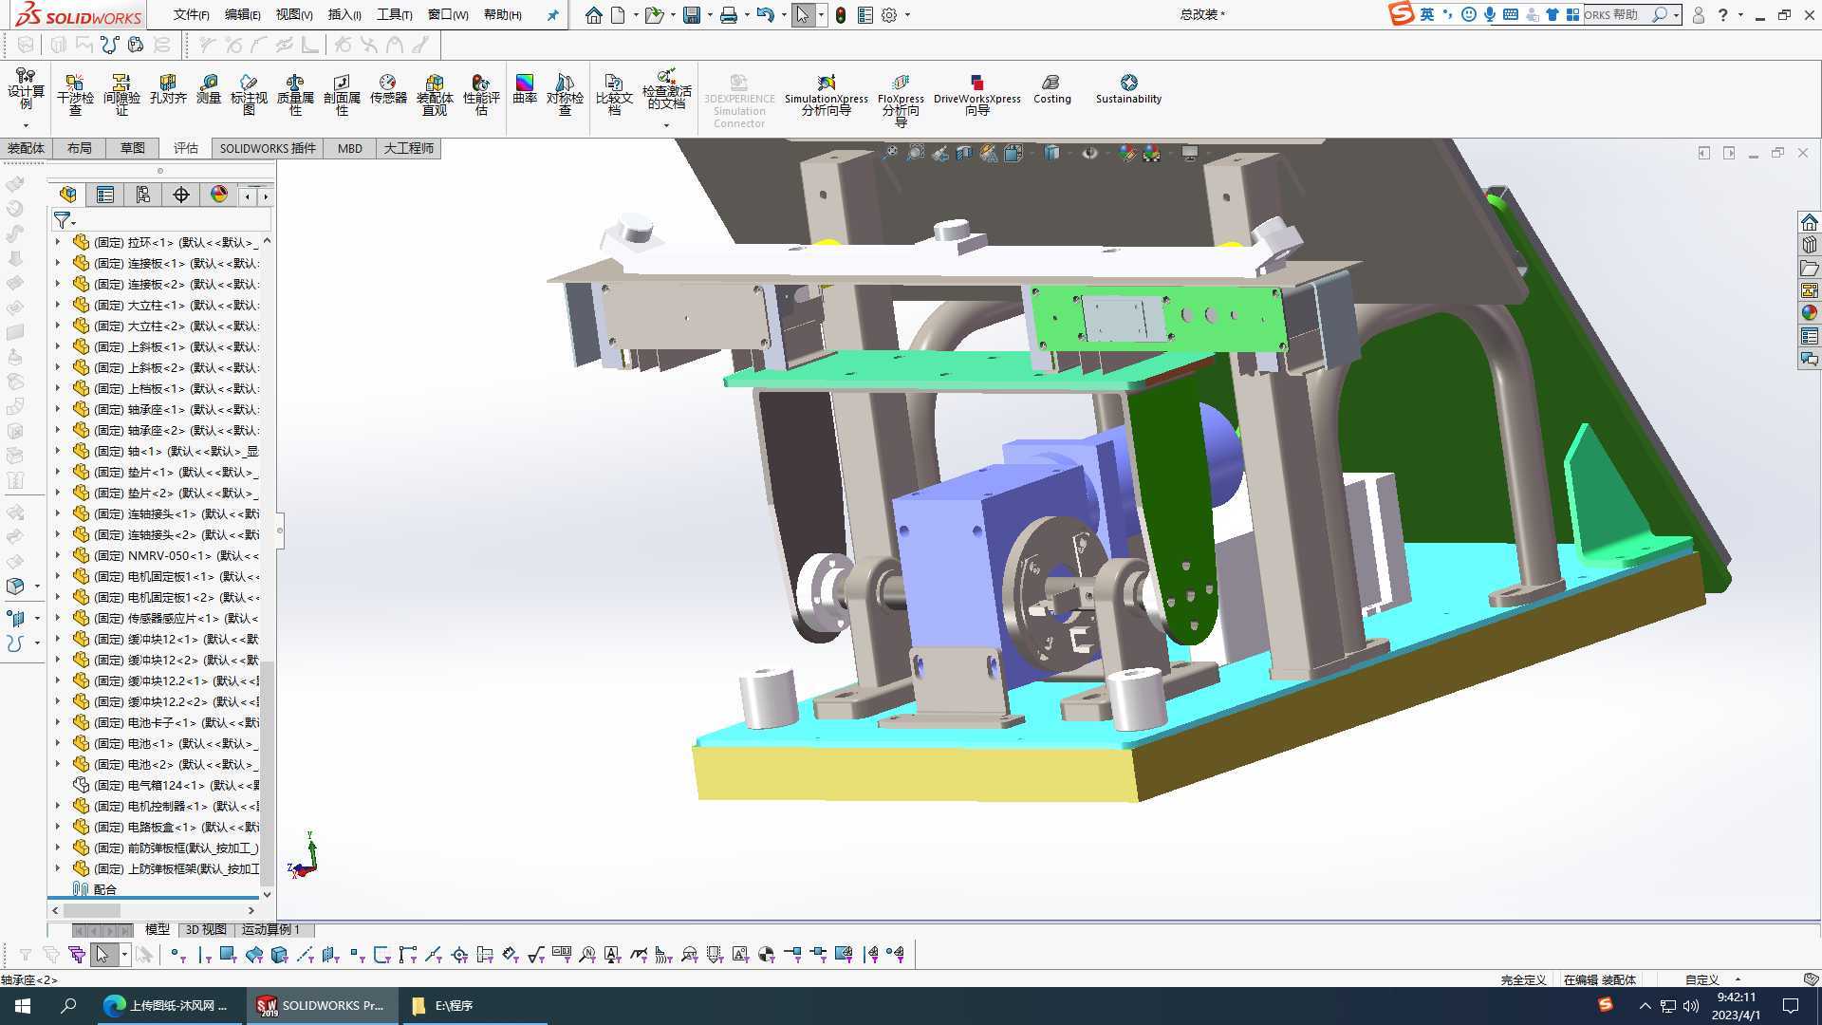1822x1025 pixels.
Task: Select the 测量 measure tool
Action: click(209, 89)
